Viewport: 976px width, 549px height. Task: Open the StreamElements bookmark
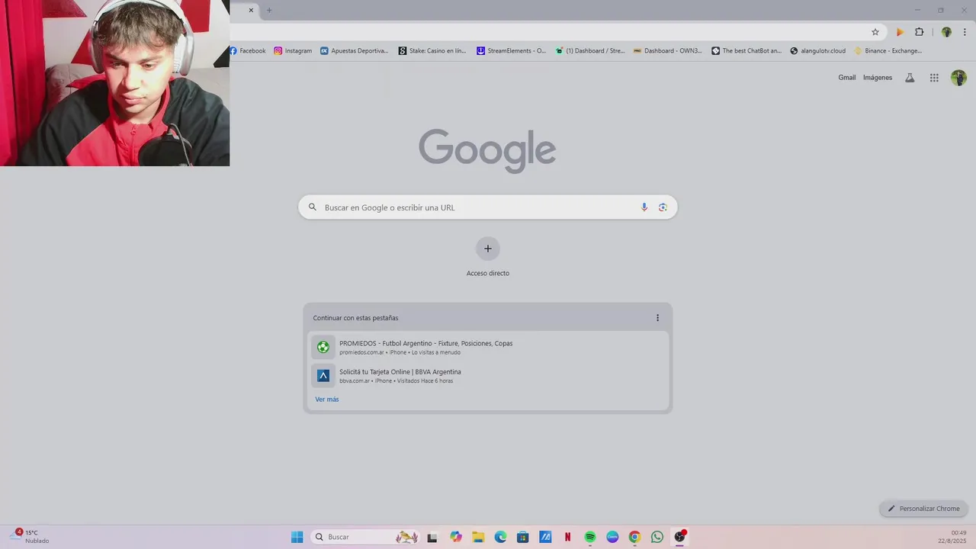512,51
